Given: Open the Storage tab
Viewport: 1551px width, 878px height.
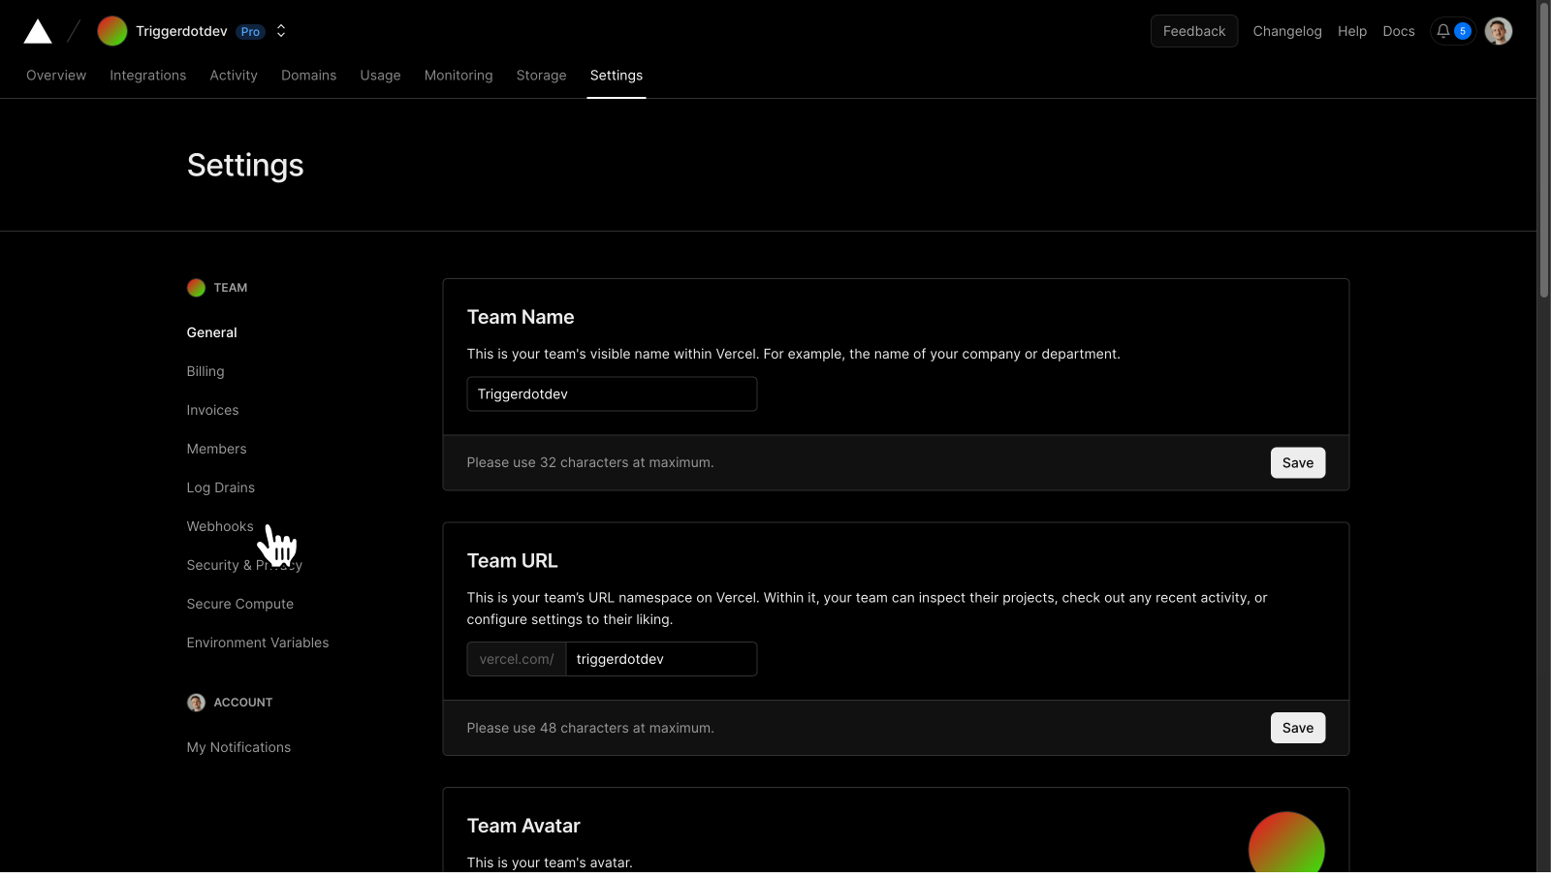Looking at the screenshot, I should (542, 76).
